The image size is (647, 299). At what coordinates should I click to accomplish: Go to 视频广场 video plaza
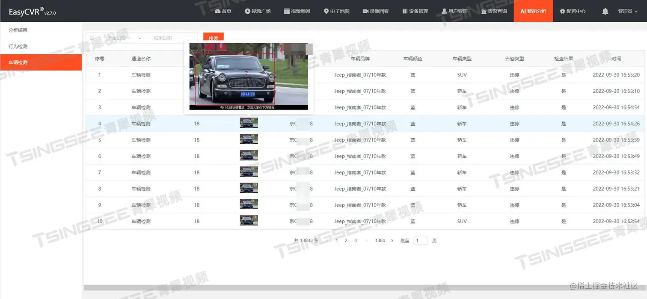pyautogui.click(x=258, y=11)
